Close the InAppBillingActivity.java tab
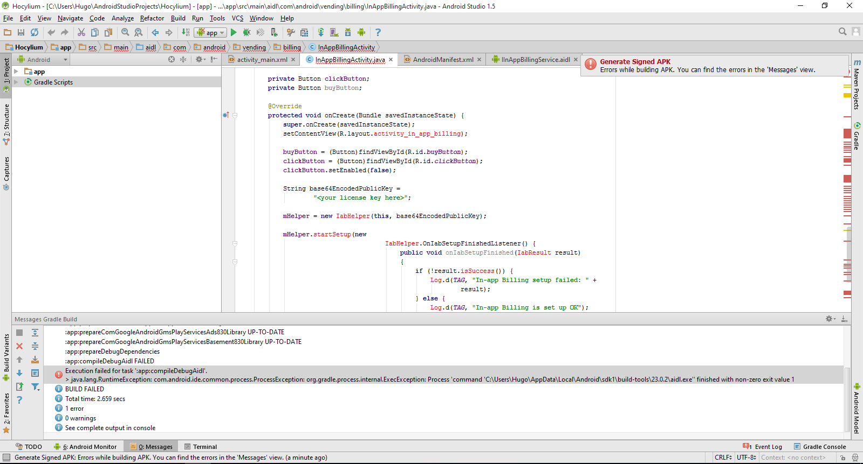The width and height of the screenshot is (863, 464). 391,60
